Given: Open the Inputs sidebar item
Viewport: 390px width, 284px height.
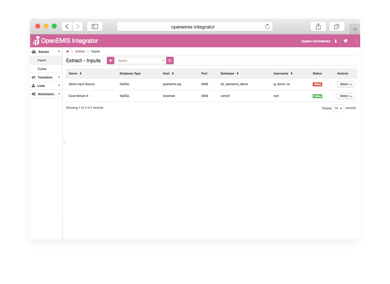Looking at the screenshot, I should click(x=46, y=60).
